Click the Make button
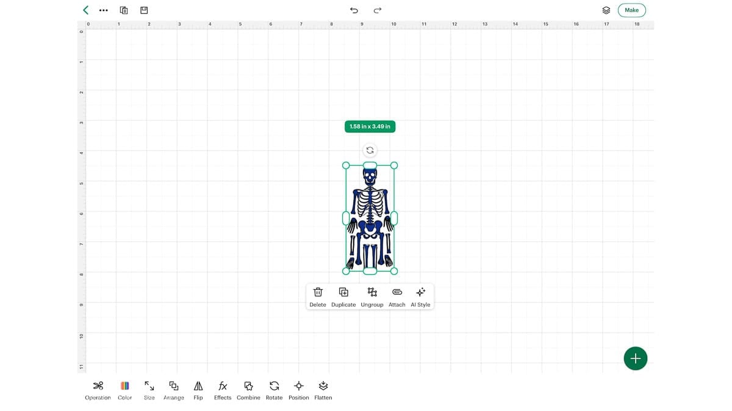 tap(631, 10)
